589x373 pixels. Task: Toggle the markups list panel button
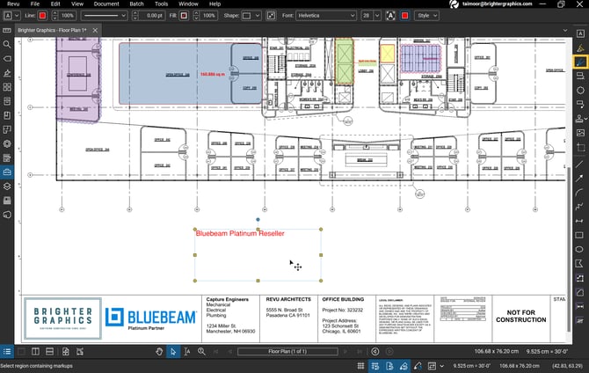tap(7, 352)
